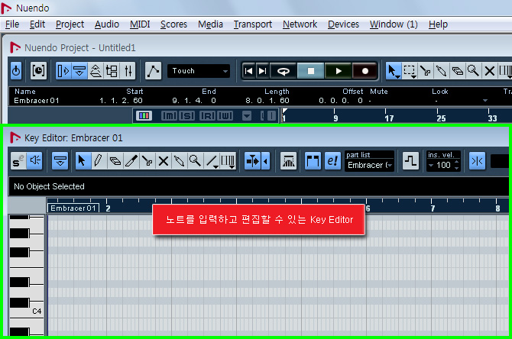
Task: Go to next marker in transport
Action: pyautogui.click(x=263, y=71)
